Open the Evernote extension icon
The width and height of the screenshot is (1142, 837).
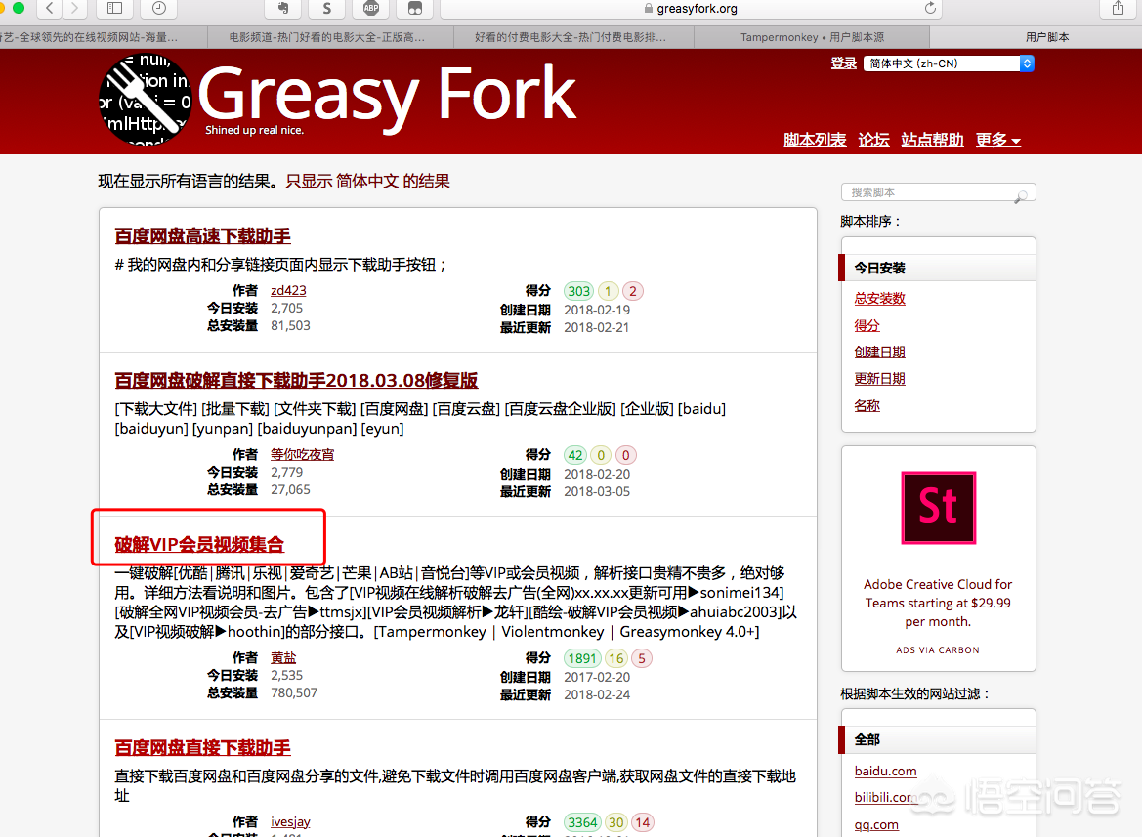pyautogui.click(x=282, y=9)
